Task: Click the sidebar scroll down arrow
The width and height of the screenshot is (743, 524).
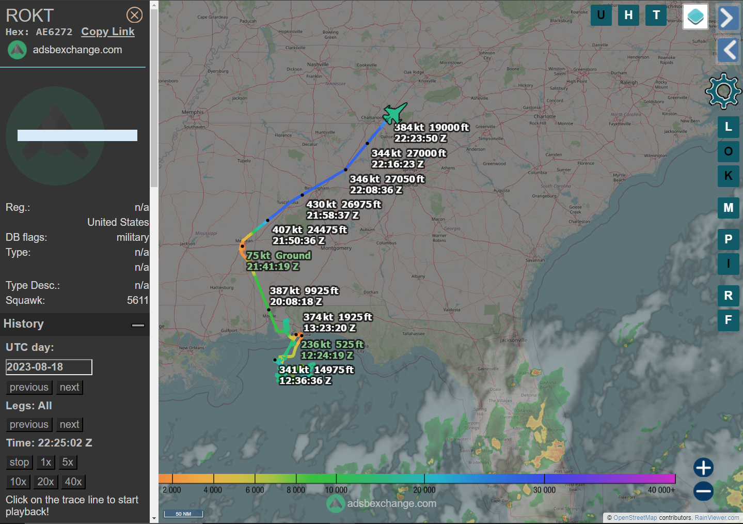Action: pyautogui.click(x=154, y=518)
